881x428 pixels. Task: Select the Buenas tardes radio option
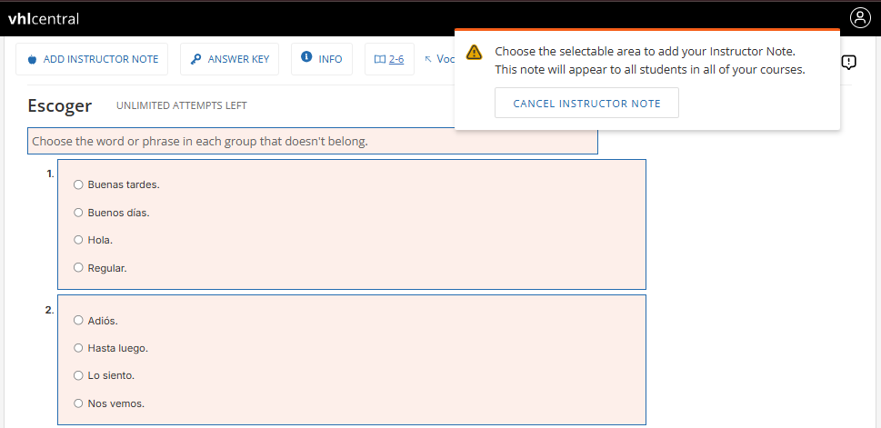pyautogui.click(x=78, y=184)
